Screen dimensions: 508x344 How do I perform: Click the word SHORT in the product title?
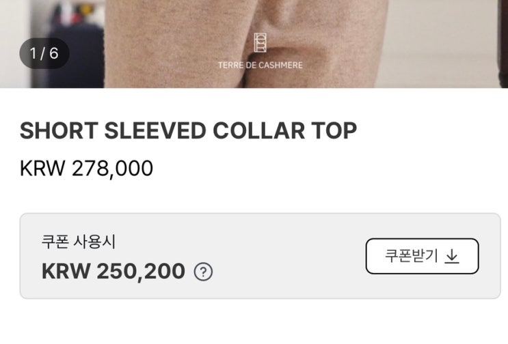[59, 131]
